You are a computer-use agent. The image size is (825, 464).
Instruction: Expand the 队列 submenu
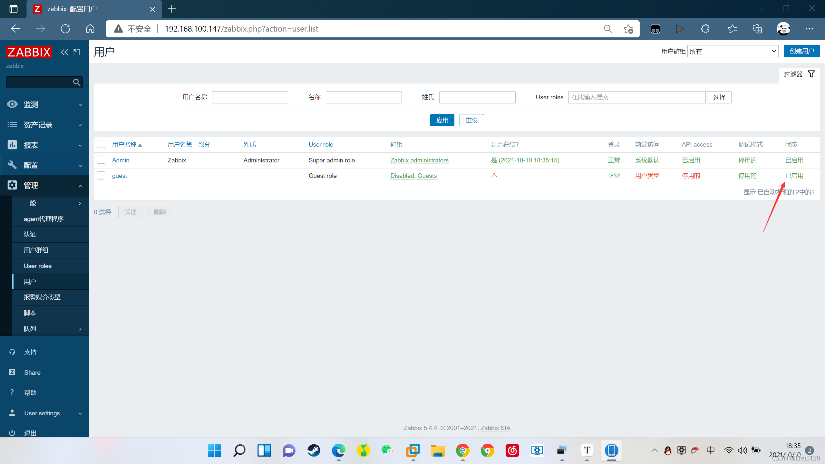click(x=51, y=329)
